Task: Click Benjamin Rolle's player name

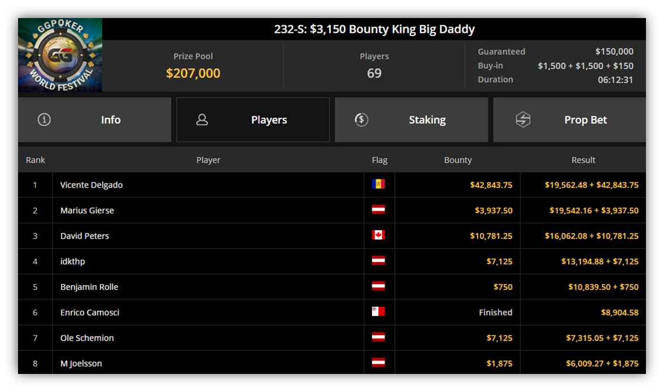Action: coord(89,287)
